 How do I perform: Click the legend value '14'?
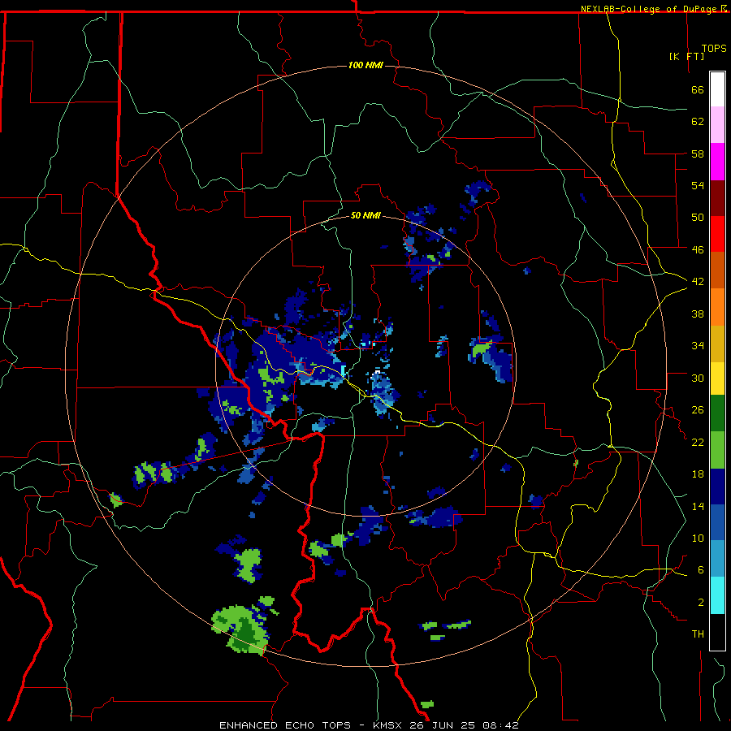pos(698,506)
